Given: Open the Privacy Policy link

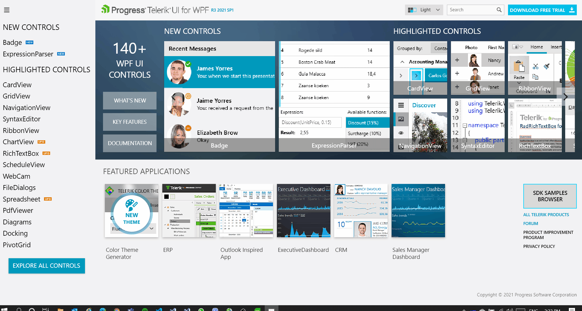Looking at the screenshot, I should pyautogui.click(x=539, y=246).
